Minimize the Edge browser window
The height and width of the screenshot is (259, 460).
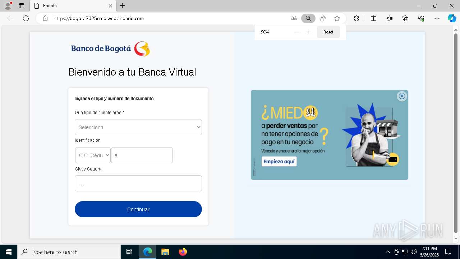tap(419, 6)
